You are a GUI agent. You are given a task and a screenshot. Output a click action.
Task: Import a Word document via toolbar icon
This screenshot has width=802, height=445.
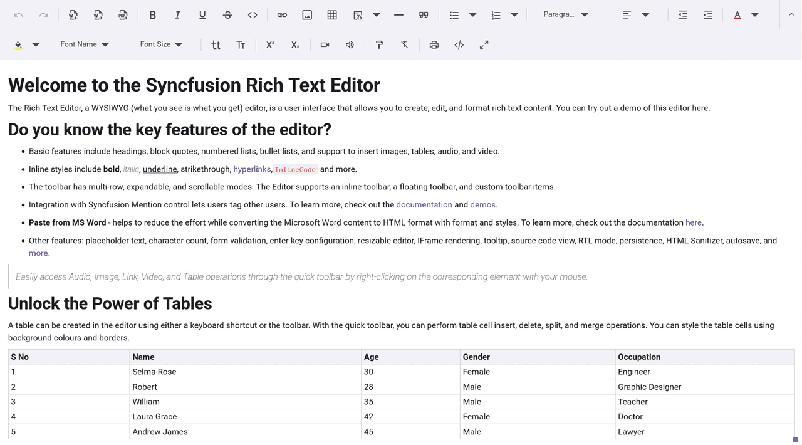[x=73, y=14]
